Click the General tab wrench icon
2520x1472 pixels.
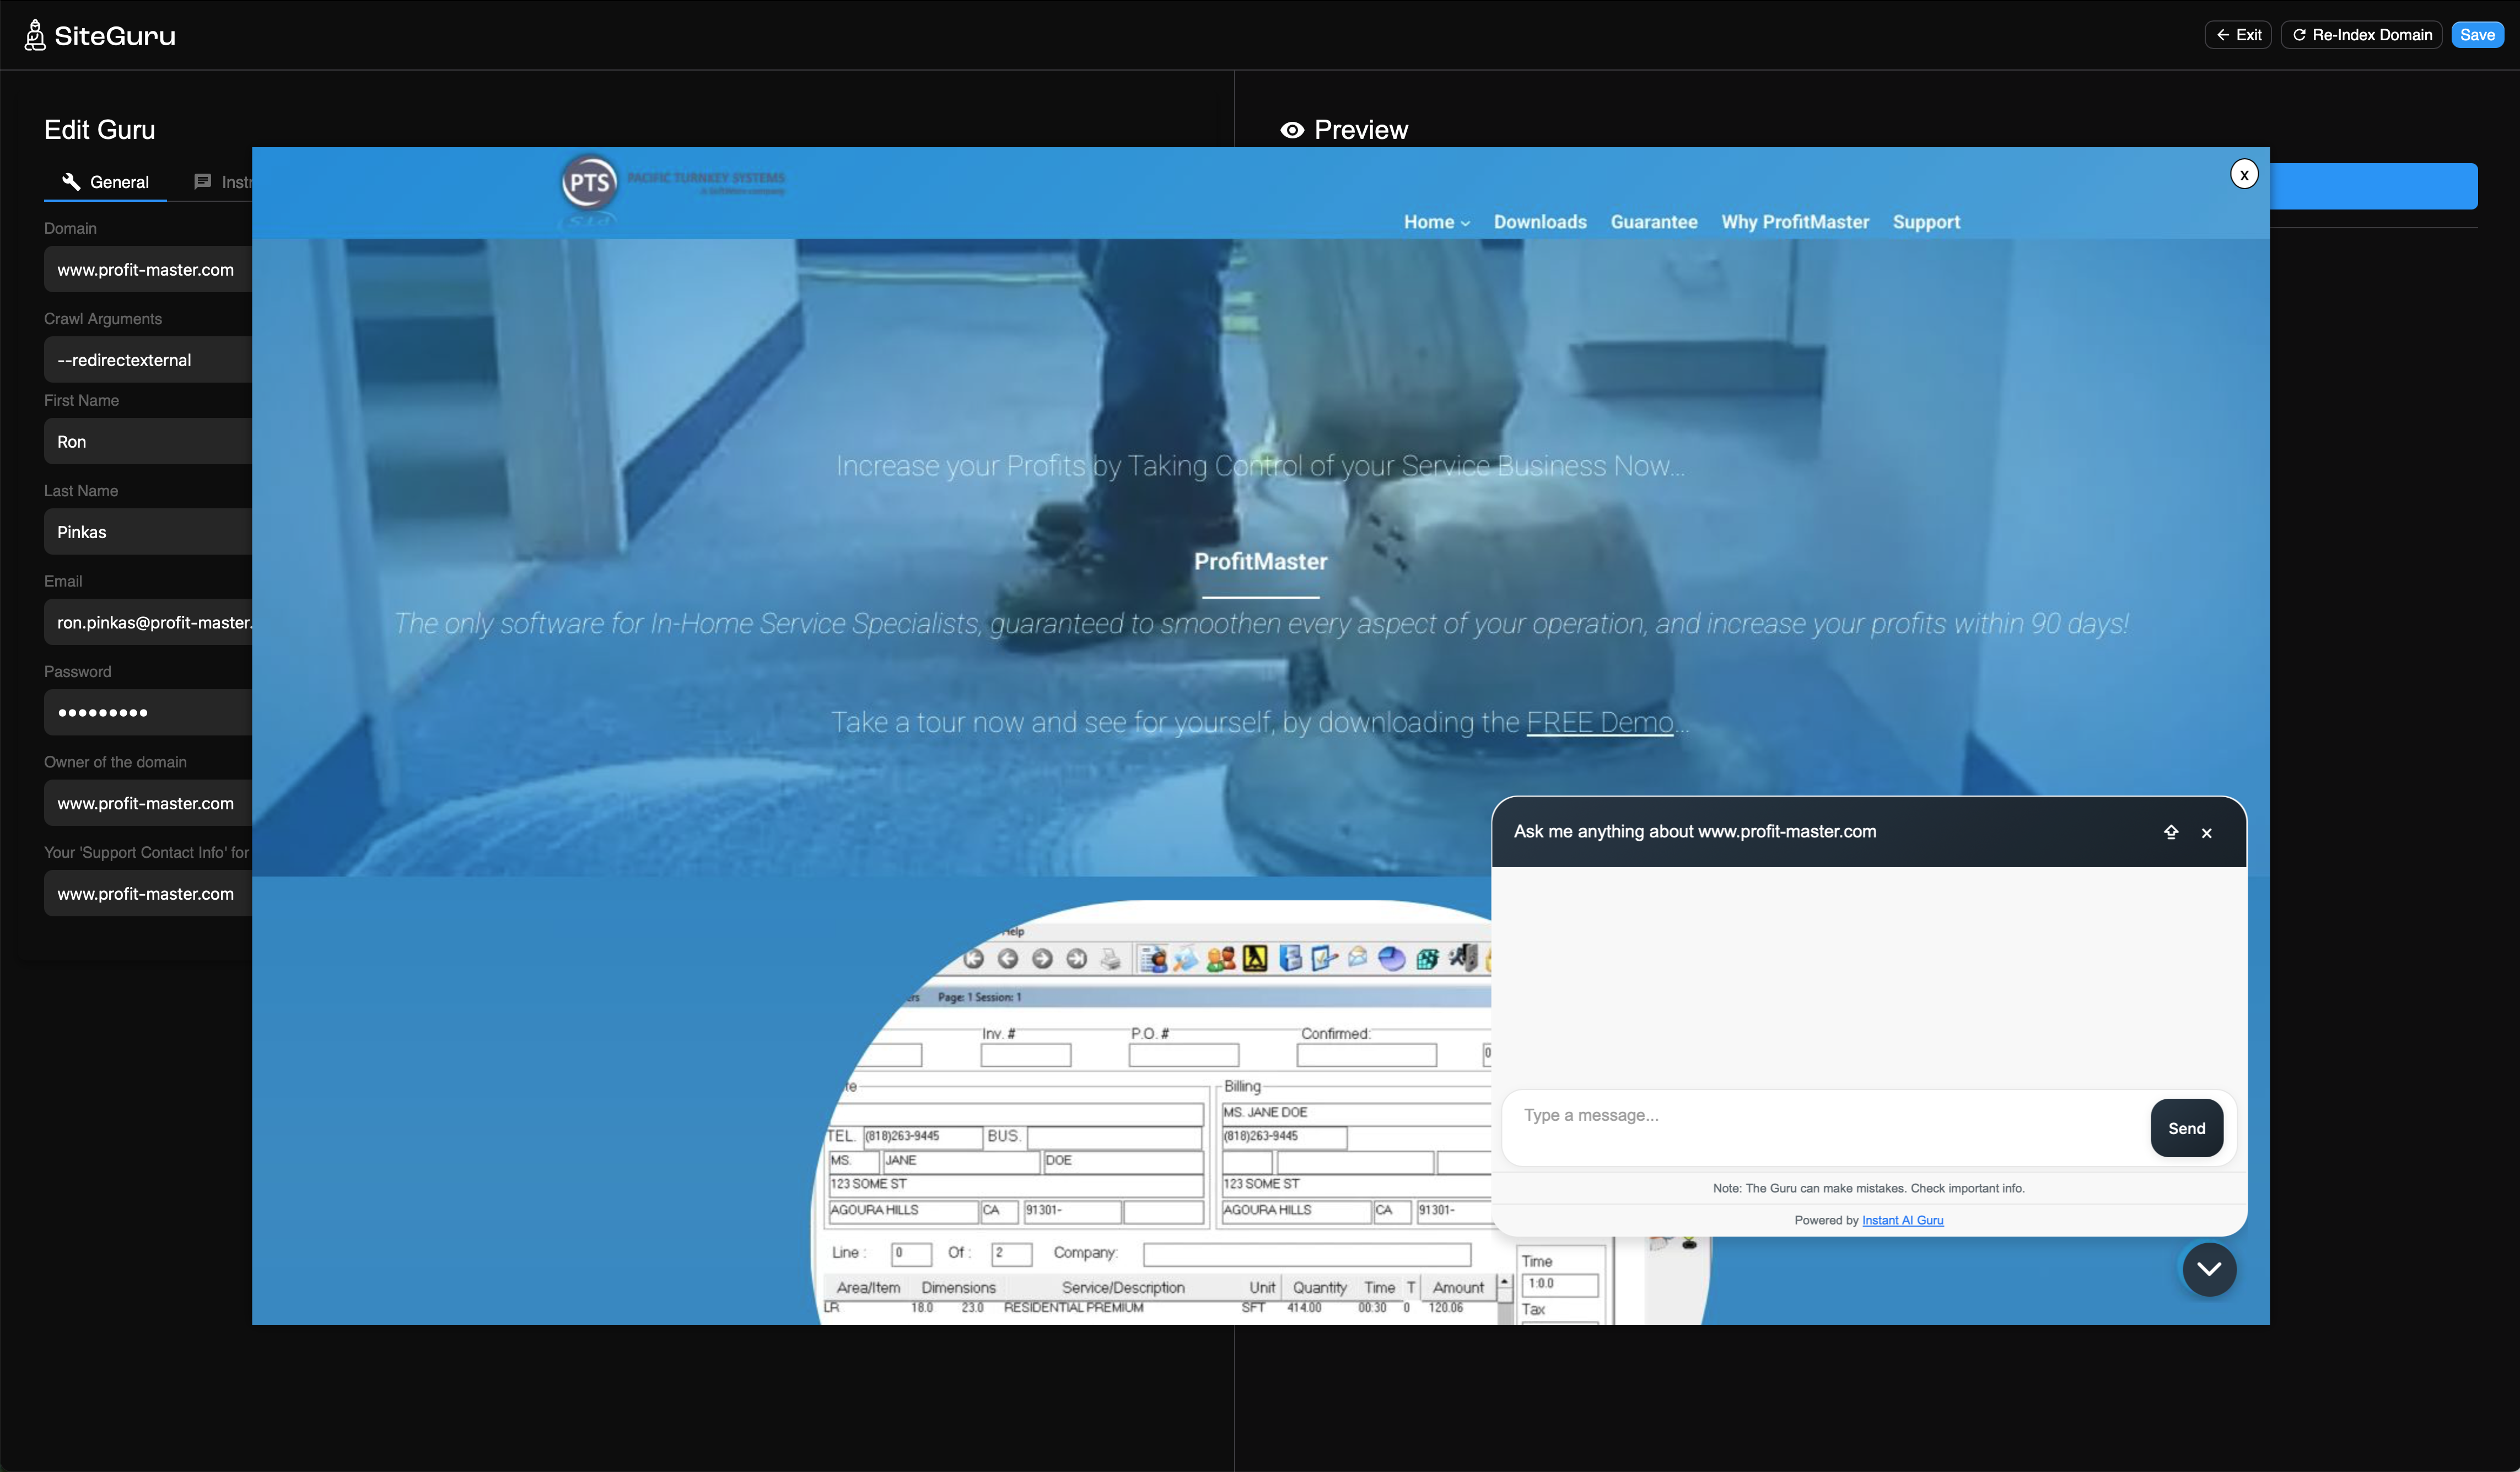tap(71, 181)
